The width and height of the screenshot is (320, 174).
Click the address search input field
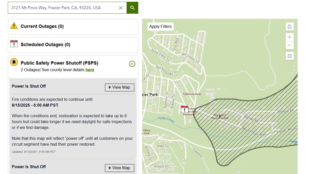(x=64, y=8)
